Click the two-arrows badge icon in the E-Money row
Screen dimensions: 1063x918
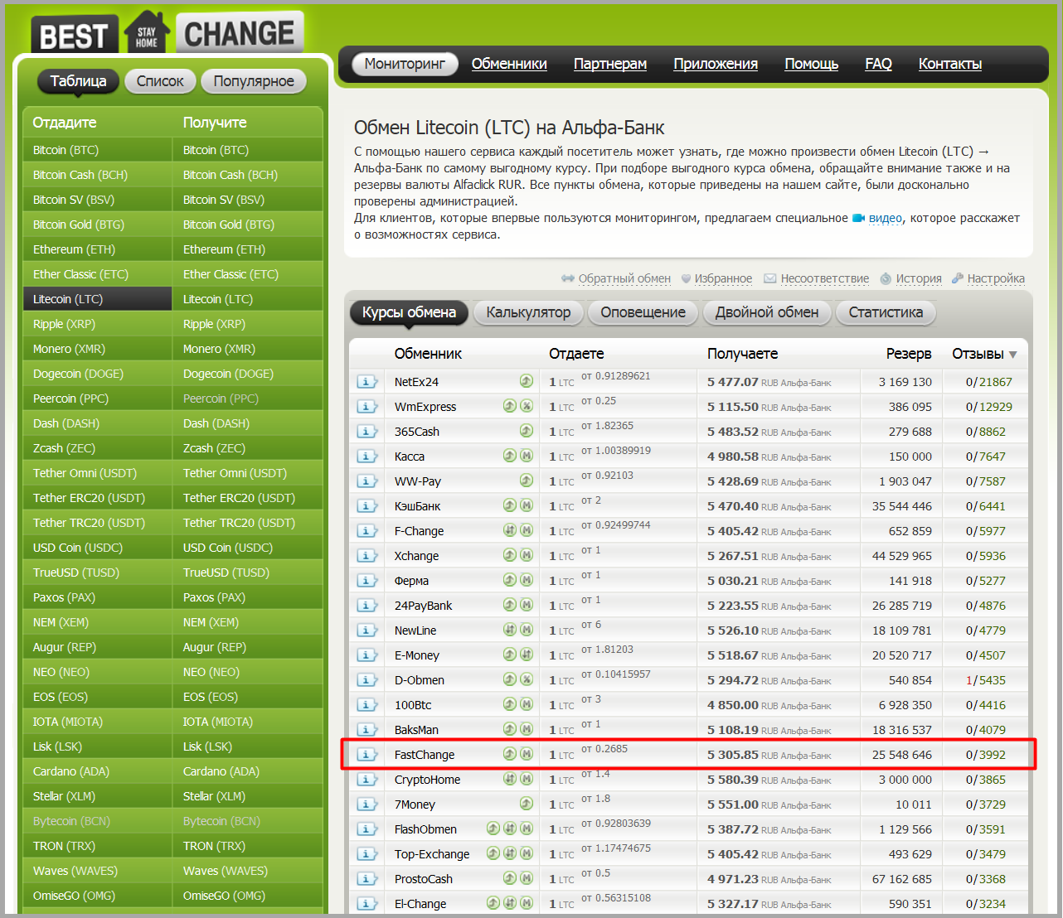[x=526, y=655]
